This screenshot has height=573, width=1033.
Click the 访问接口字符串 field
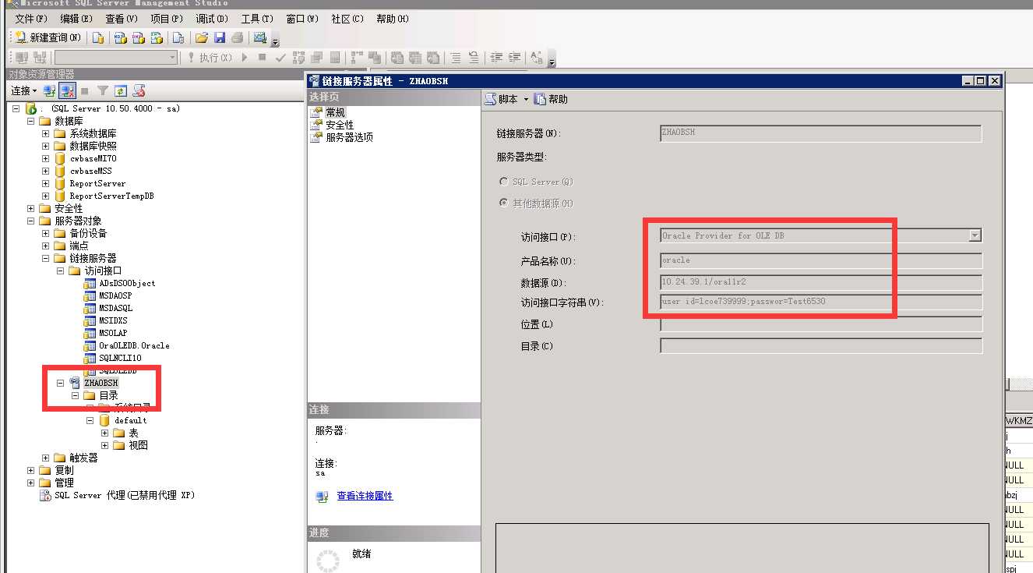coord(820,302)
